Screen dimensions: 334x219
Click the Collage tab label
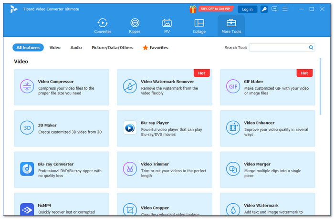click(x=199, y=31)
